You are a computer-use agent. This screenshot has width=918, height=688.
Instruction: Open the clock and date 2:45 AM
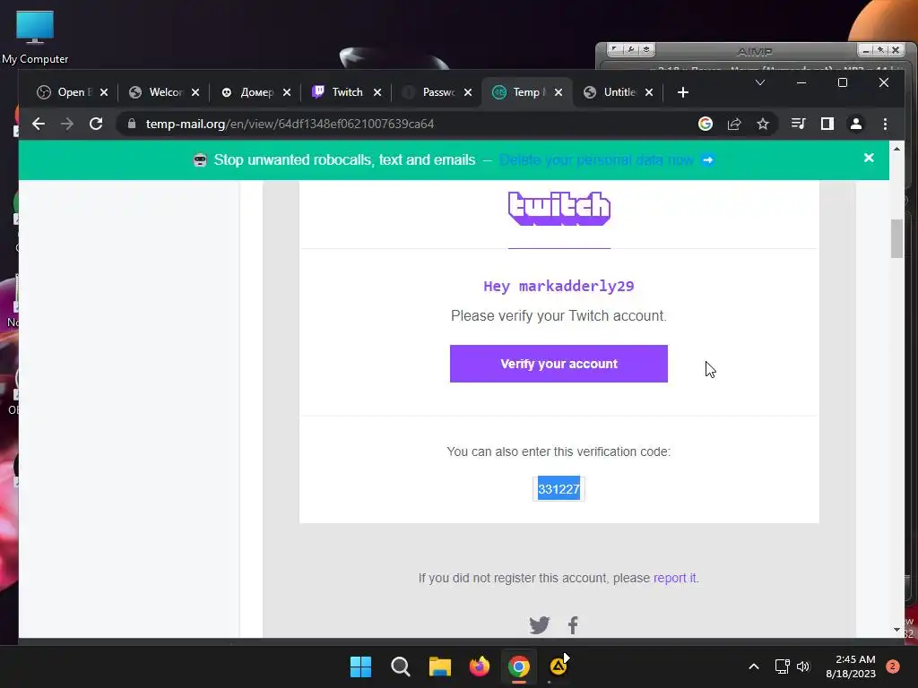pos(851,666)
